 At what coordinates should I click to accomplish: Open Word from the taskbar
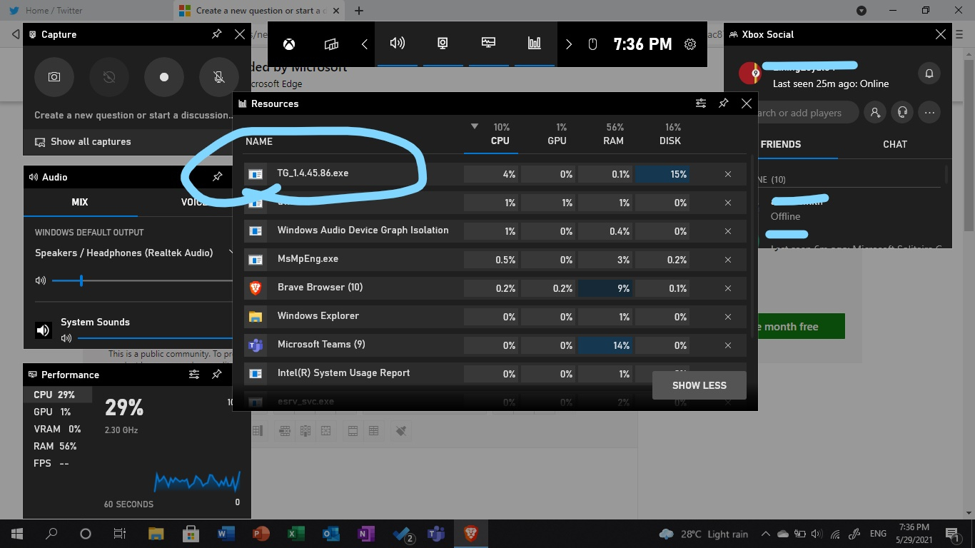226,533
